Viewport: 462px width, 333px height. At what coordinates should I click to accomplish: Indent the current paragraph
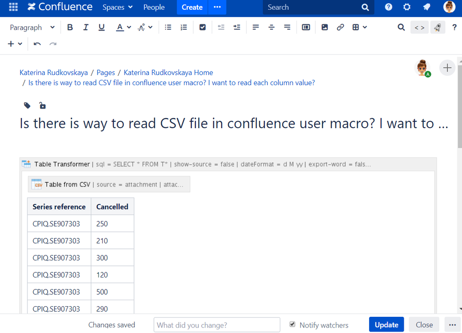(x=237, y=27)
